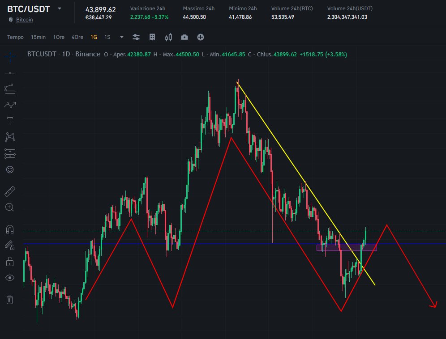Select the 1S weekly interval
The height and width of the screenshot is (339, 446).
pos(107,37)
